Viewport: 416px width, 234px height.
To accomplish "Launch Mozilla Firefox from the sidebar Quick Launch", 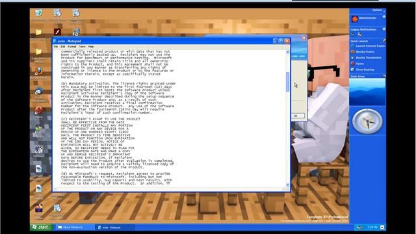I will coord(363,52).
